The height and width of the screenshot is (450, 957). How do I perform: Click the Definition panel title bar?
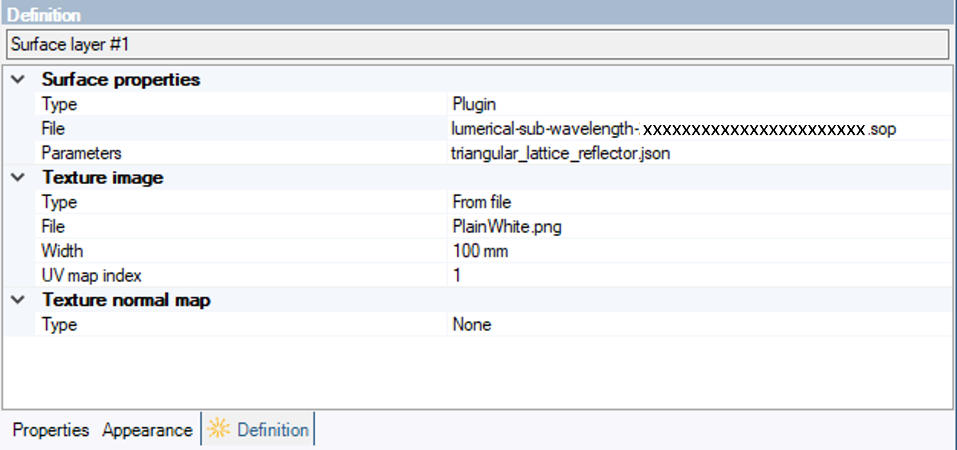478,13
